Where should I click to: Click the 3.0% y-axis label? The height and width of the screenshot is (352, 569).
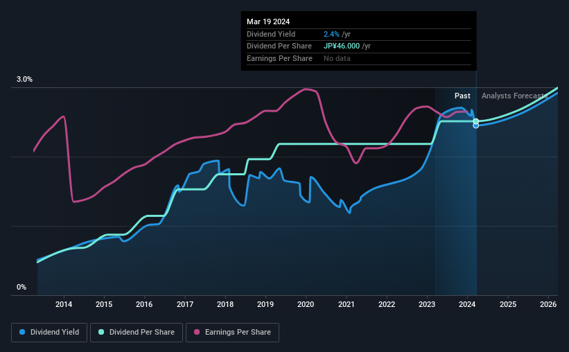tap(24, 79)
